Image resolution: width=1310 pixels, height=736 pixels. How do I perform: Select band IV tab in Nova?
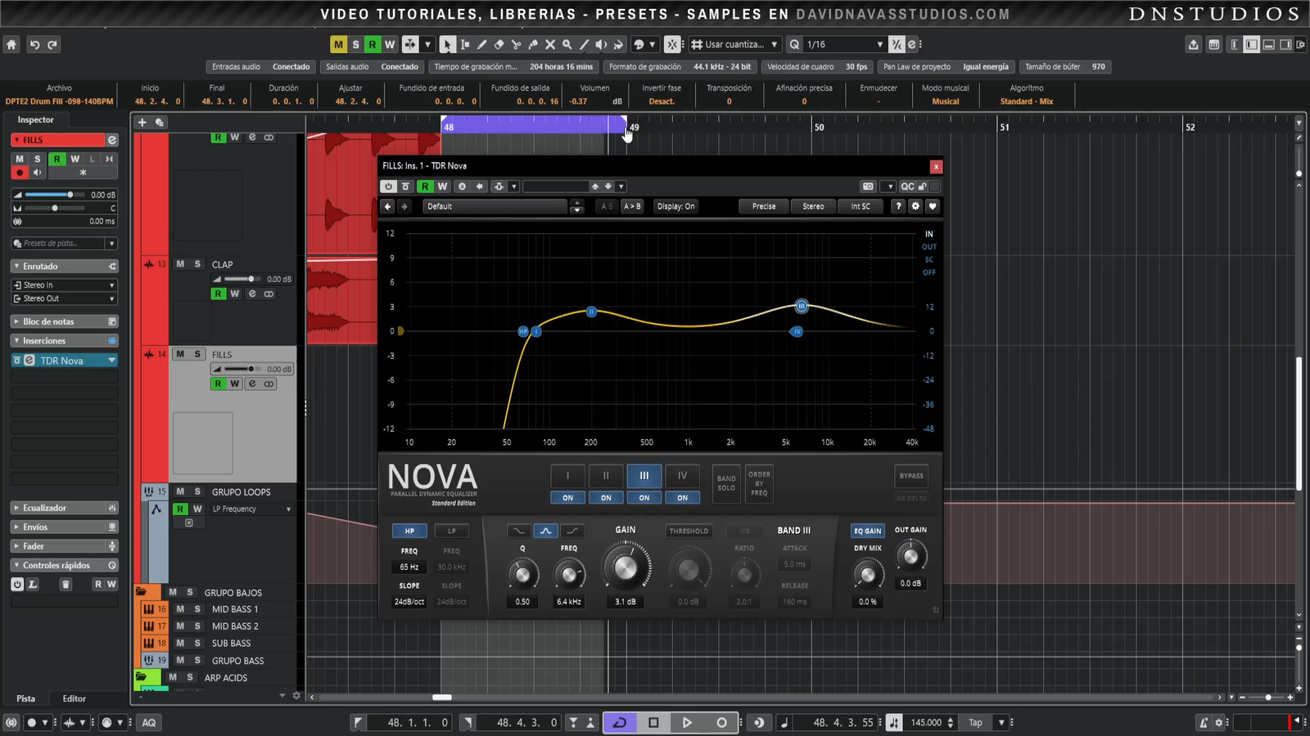click(x=682, y=475)
